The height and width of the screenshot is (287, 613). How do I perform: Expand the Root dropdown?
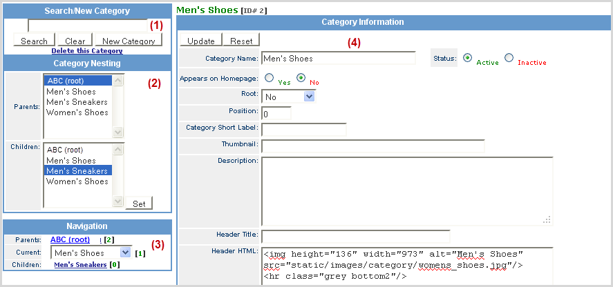308,97
